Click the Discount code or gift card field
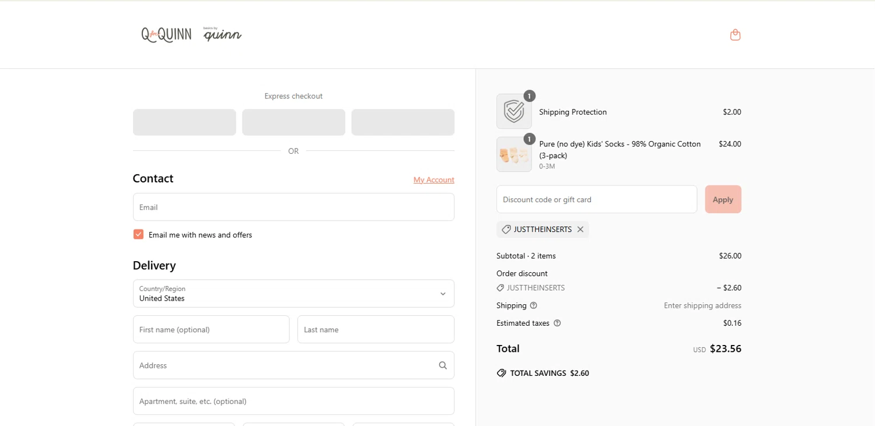This screenshot has height=426, width=875. [x=597, y=199]
